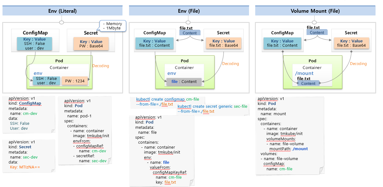Click the "configMapKeyRef:" line
The height and width of the screenshot is (187, 383).
point(170,172)
